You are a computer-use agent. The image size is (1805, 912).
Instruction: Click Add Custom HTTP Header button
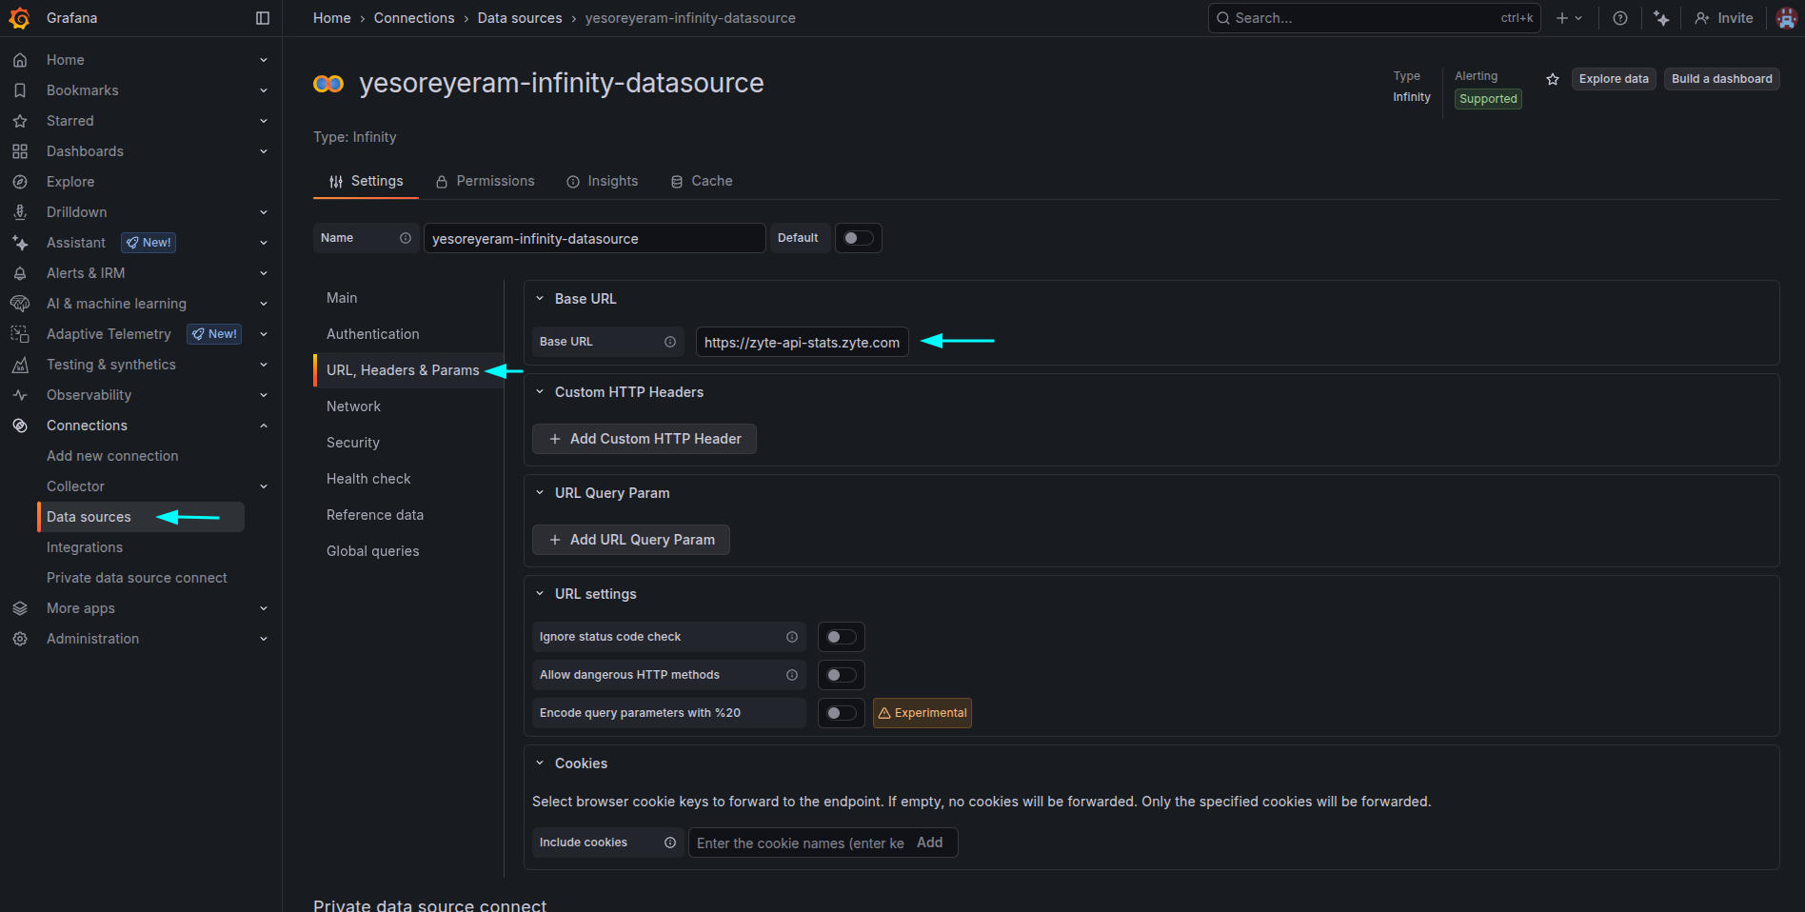coord(645,439)
